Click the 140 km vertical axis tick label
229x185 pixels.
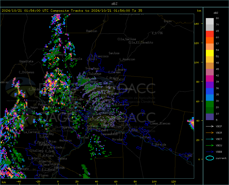tap(196, 24)
